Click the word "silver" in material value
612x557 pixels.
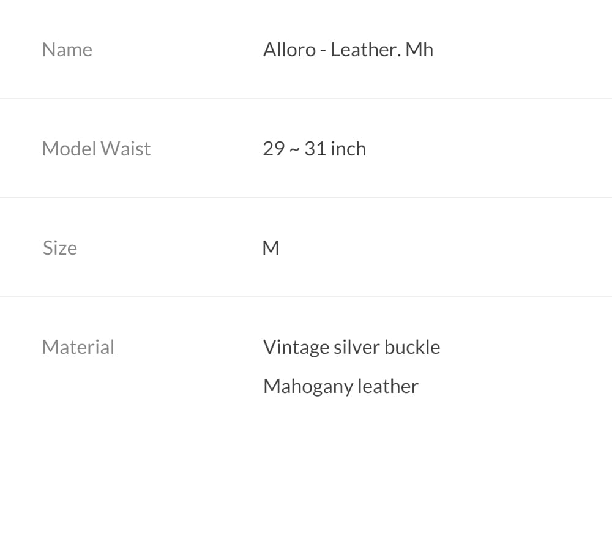point(356,347)
